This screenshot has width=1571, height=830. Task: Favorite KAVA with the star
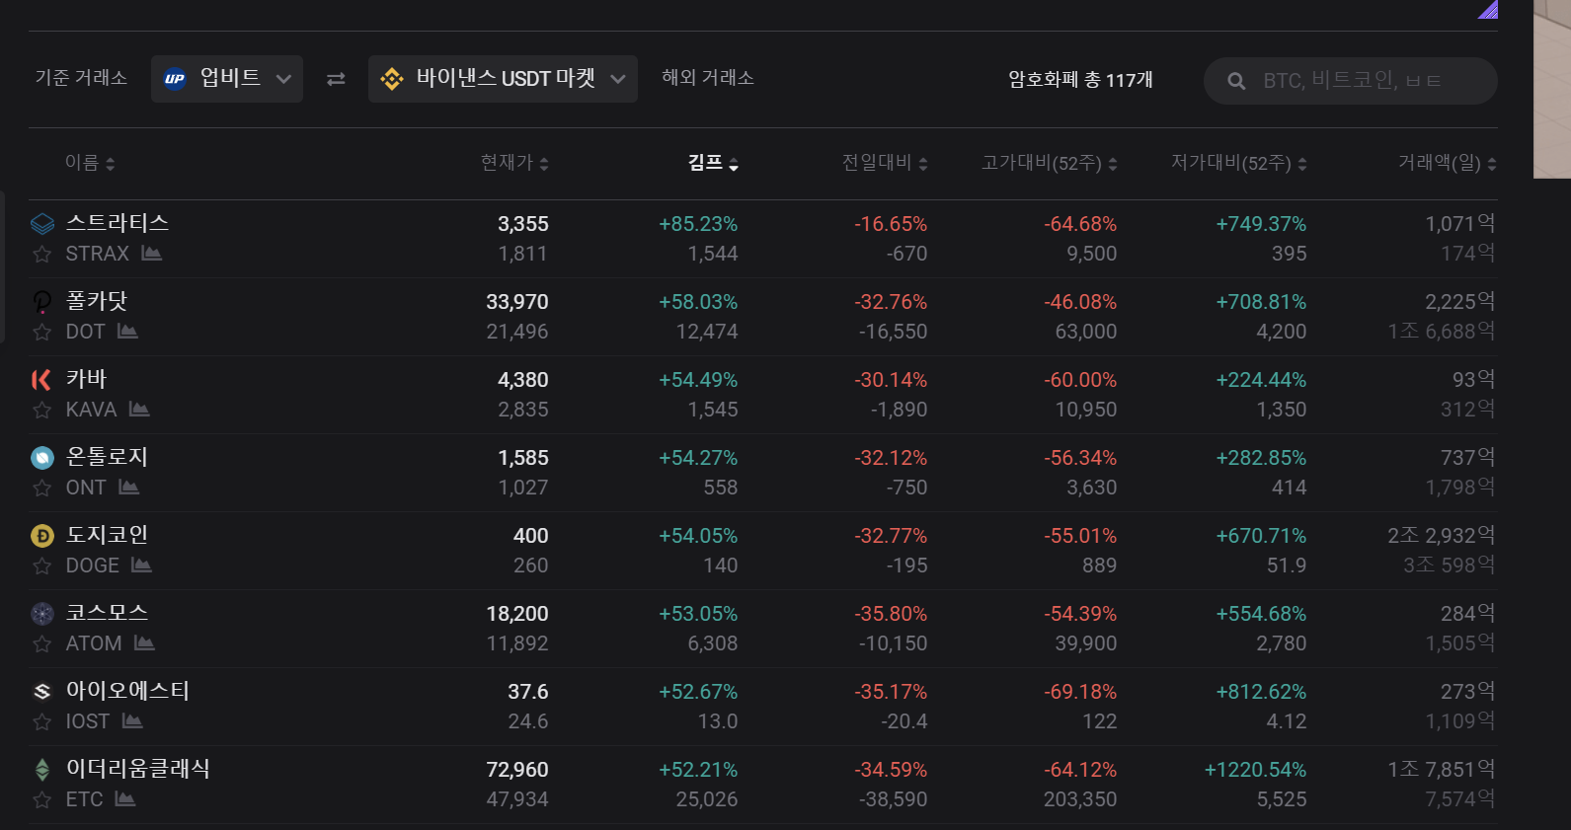coord(42,411)
